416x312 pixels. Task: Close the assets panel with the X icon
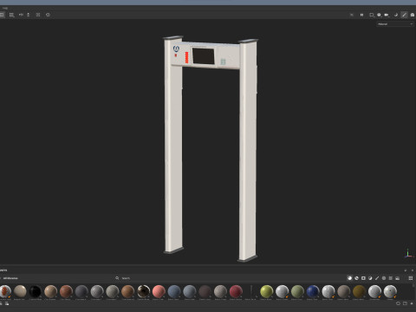pyautogui.click(x=413, y=270)
